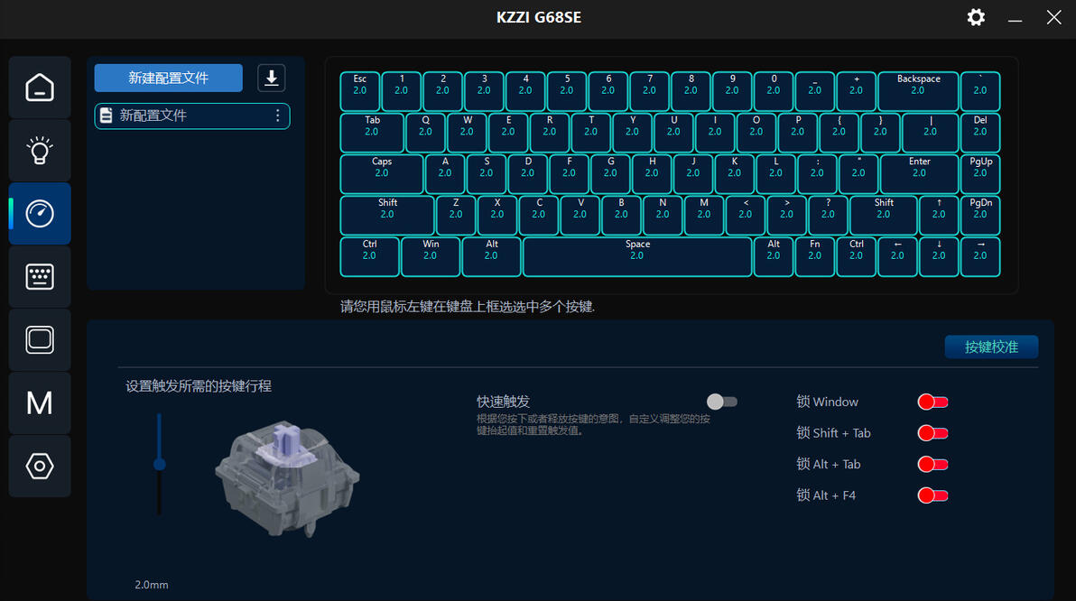Open the lighting bulb settings page
1076x601 pixels.
point(40,150)
